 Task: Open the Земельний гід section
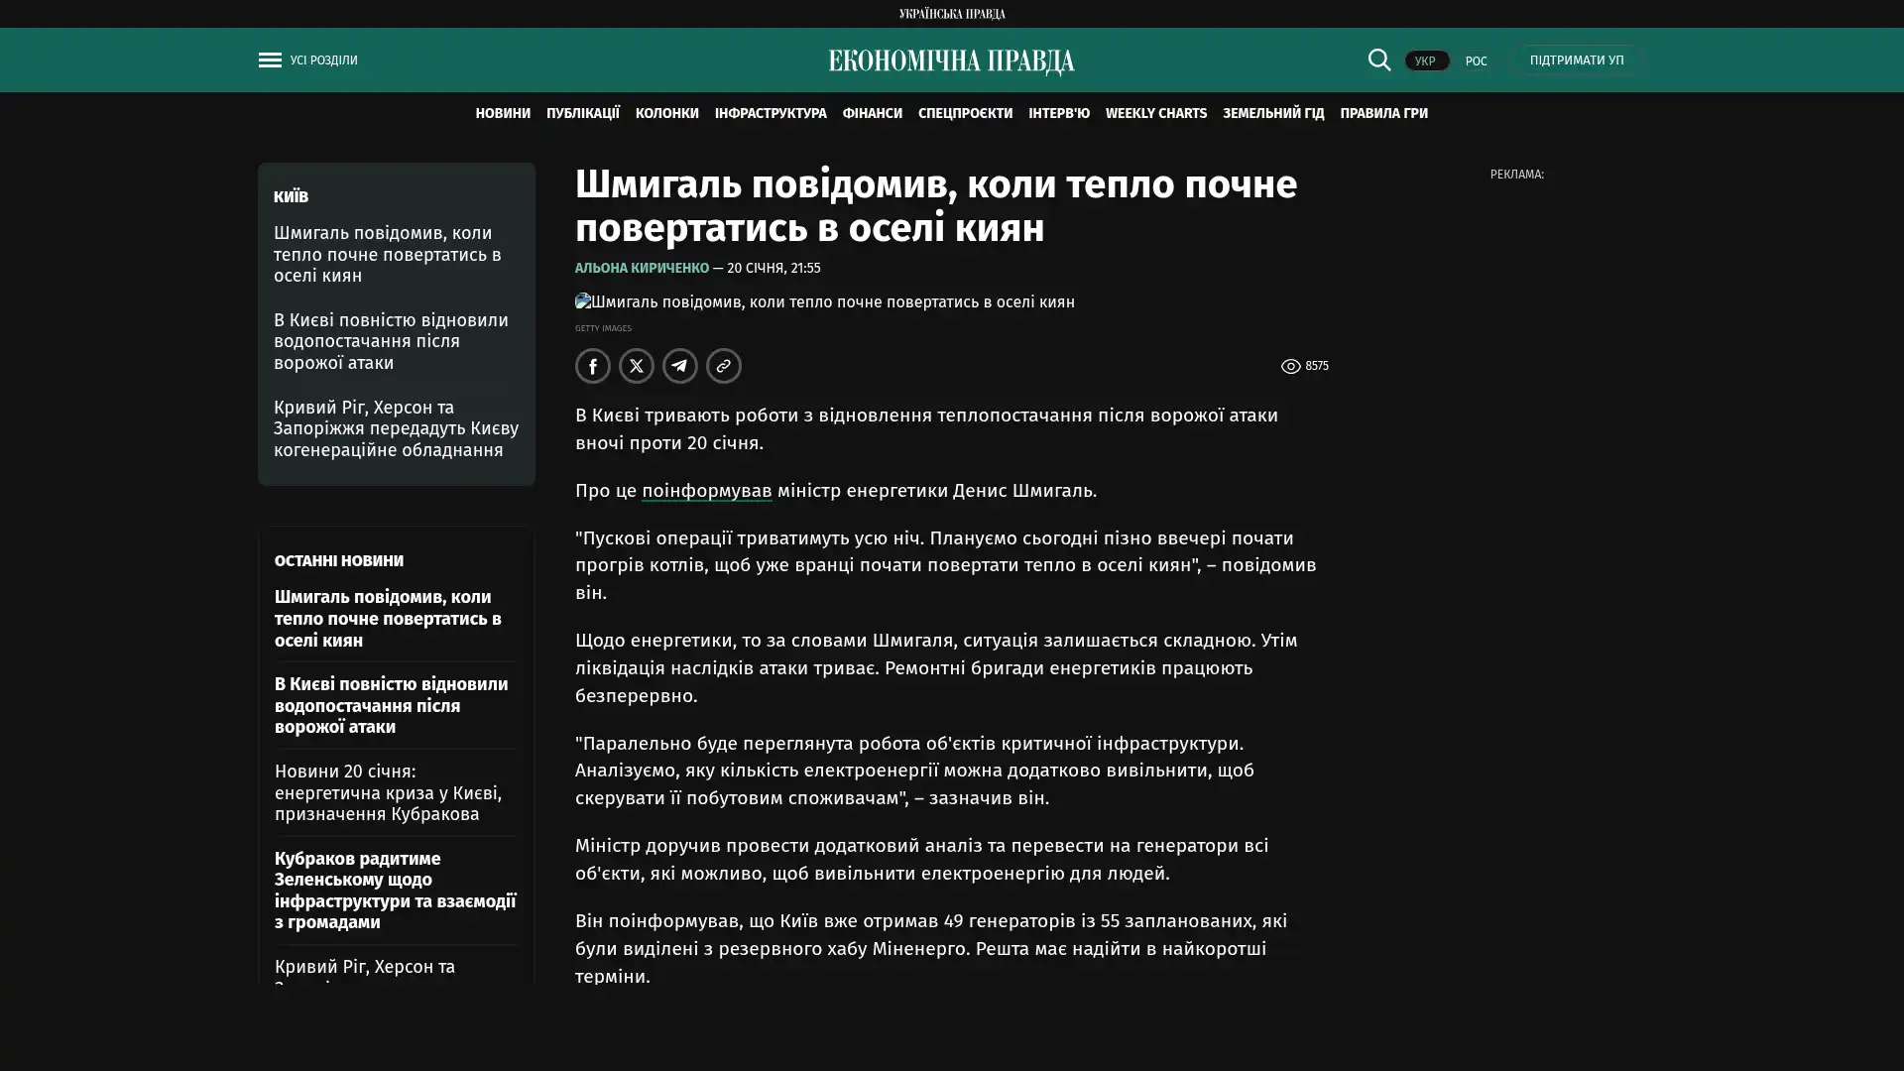1272,113
